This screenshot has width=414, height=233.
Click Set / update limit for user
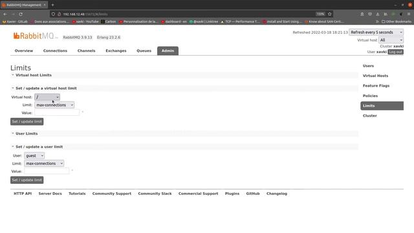tap(27, 180)
